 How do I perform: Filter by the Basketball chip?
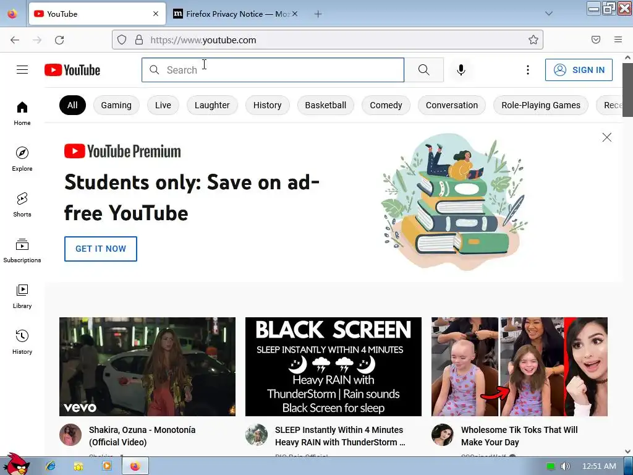pyautogui.click(x=325, y=105)
